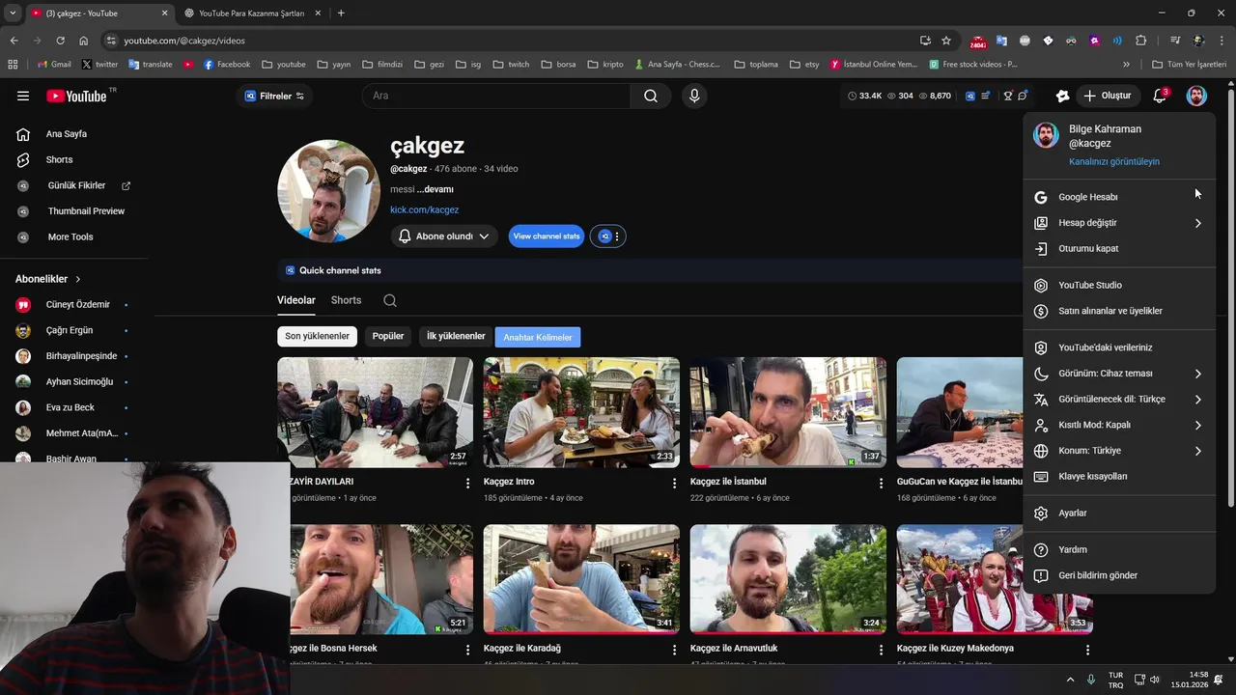Expand the Abonelikler section

48,279
